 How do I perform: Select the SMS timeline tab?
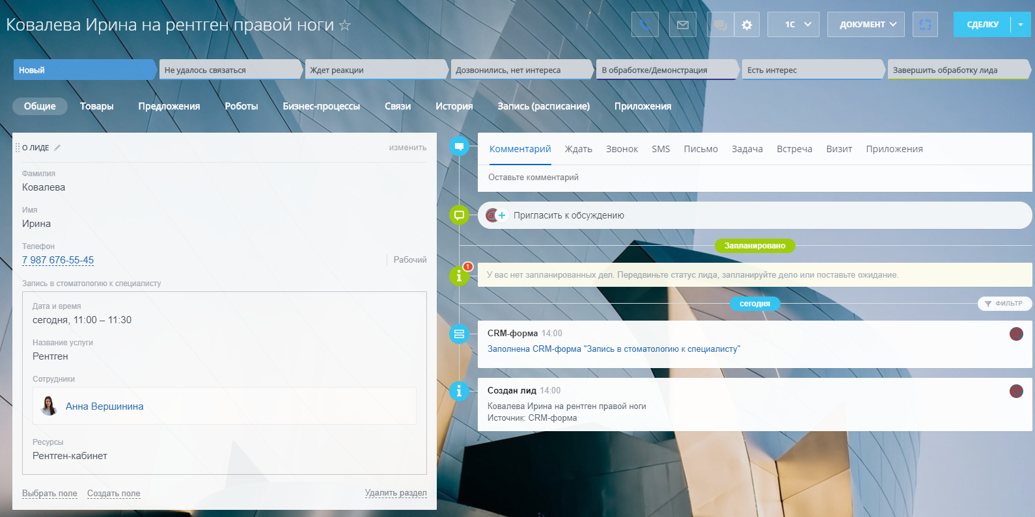pyautogui.click(x=661, y=149)
